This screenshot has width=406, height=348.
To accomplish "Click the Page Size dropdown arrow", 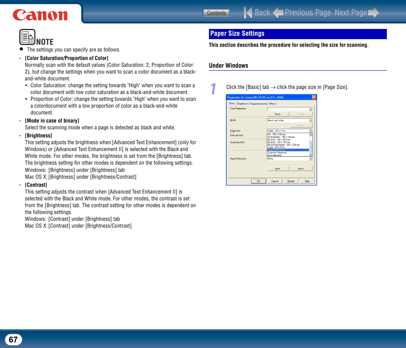I will point(310,131).
